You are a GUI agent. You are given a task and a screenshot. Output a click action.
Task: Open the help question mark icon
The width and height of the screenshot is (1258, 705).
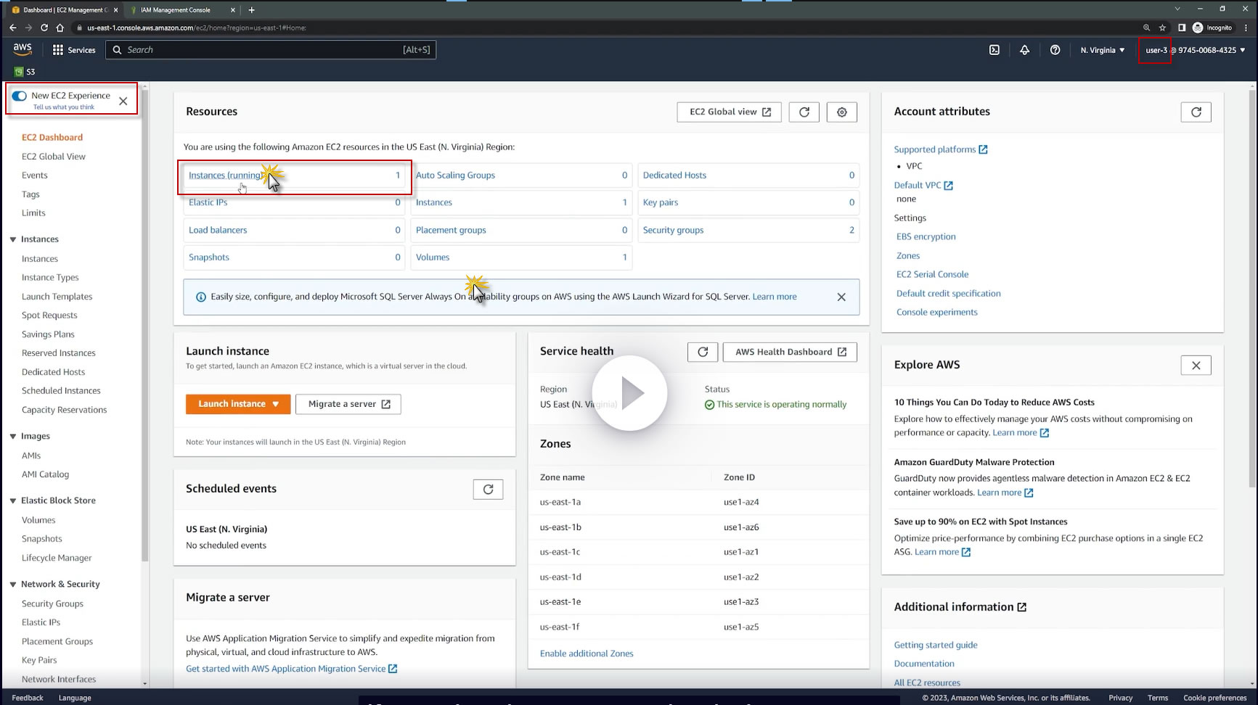(1055, 50)
